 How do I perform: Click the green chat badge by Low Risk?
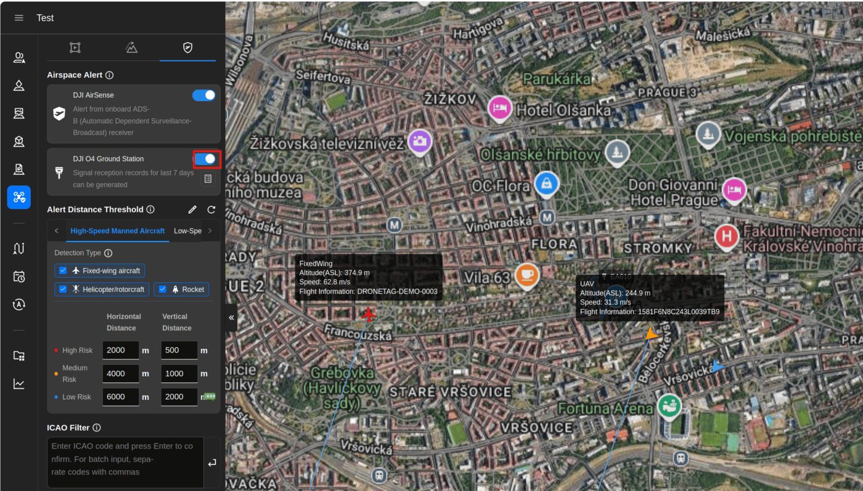pyautogui.click(x=210, y=396)
